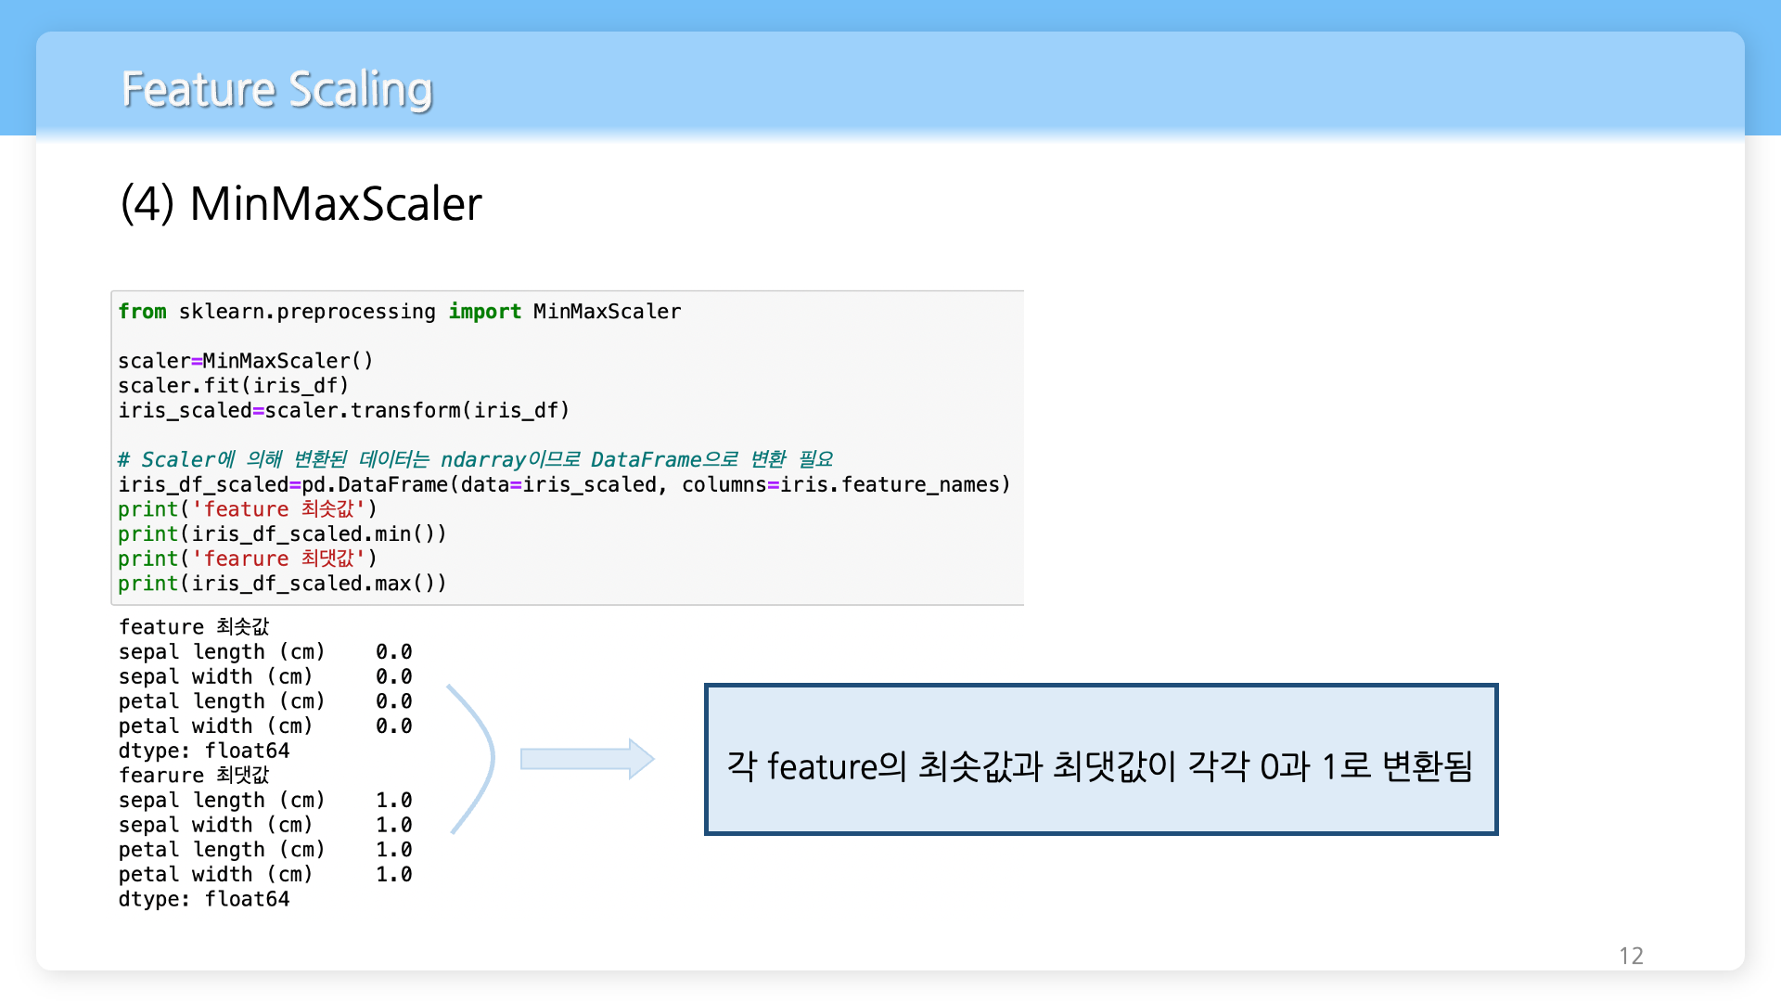Click the 'fearure 최댓값' output header
Image resolution: width=1781 pixels, height=1002 pixels.
194,776
